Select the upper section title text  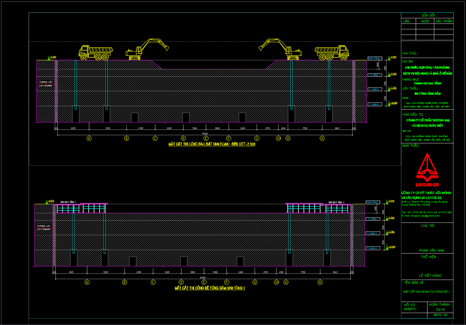(x=212, y=144)
